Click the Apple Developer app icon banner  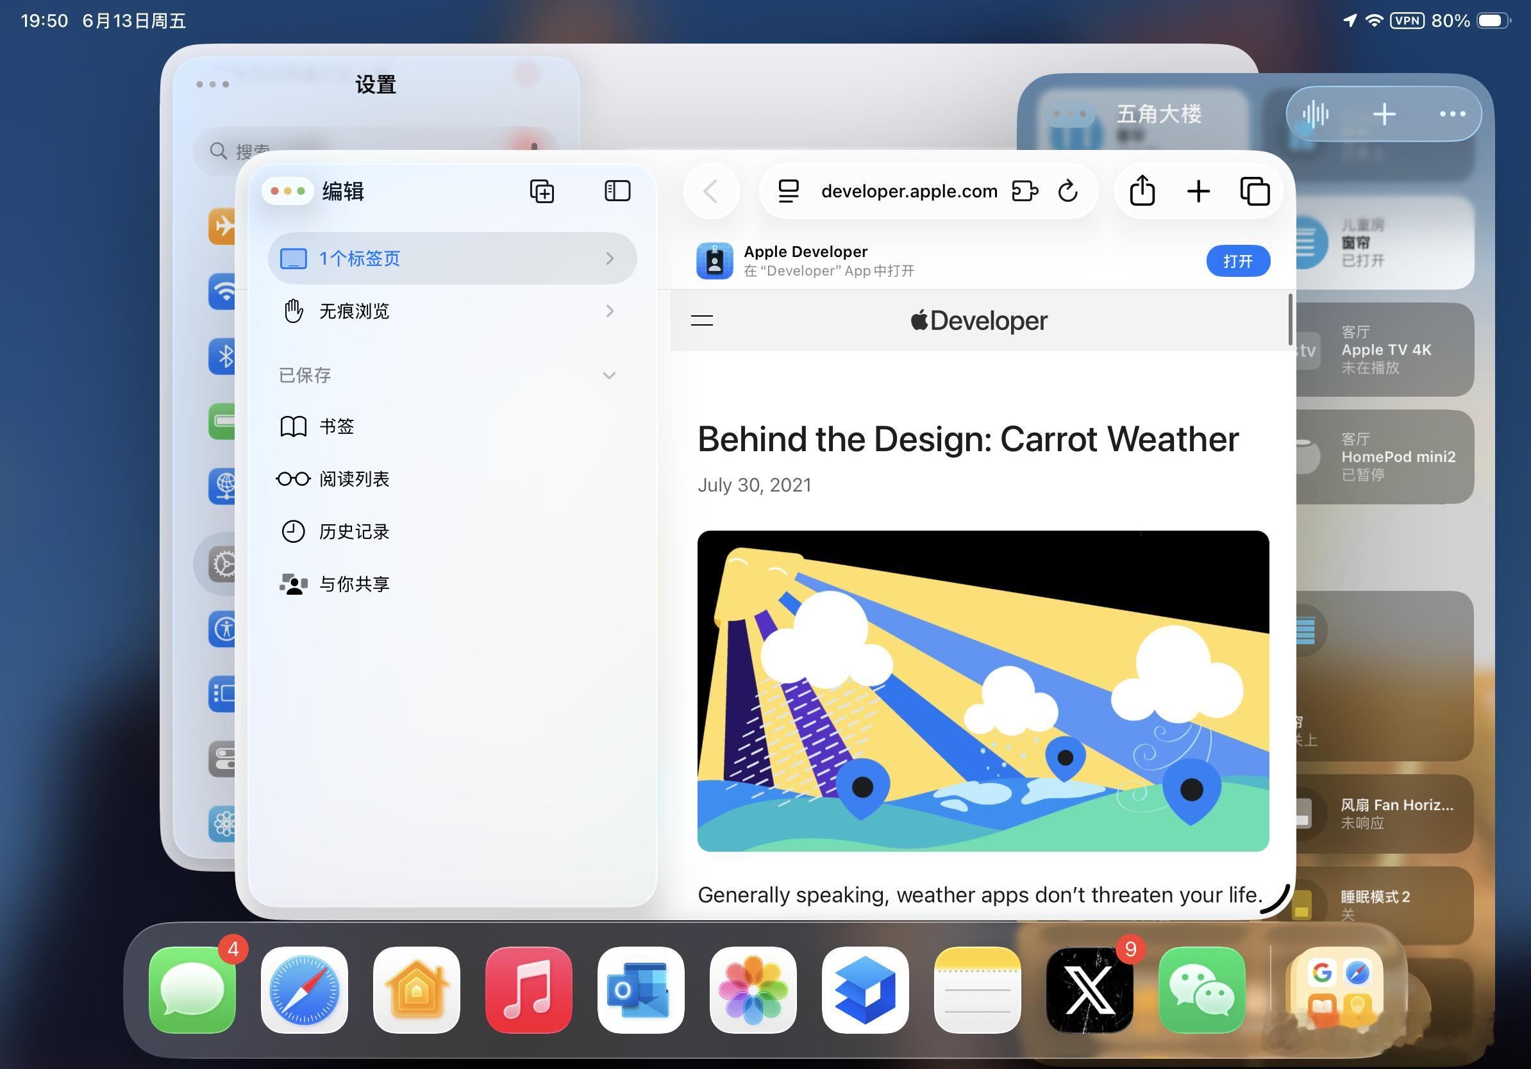[714, 261]
